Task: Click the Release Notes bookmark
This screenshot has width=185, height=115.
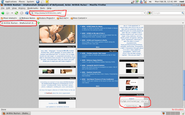Action: pos(27,18)
